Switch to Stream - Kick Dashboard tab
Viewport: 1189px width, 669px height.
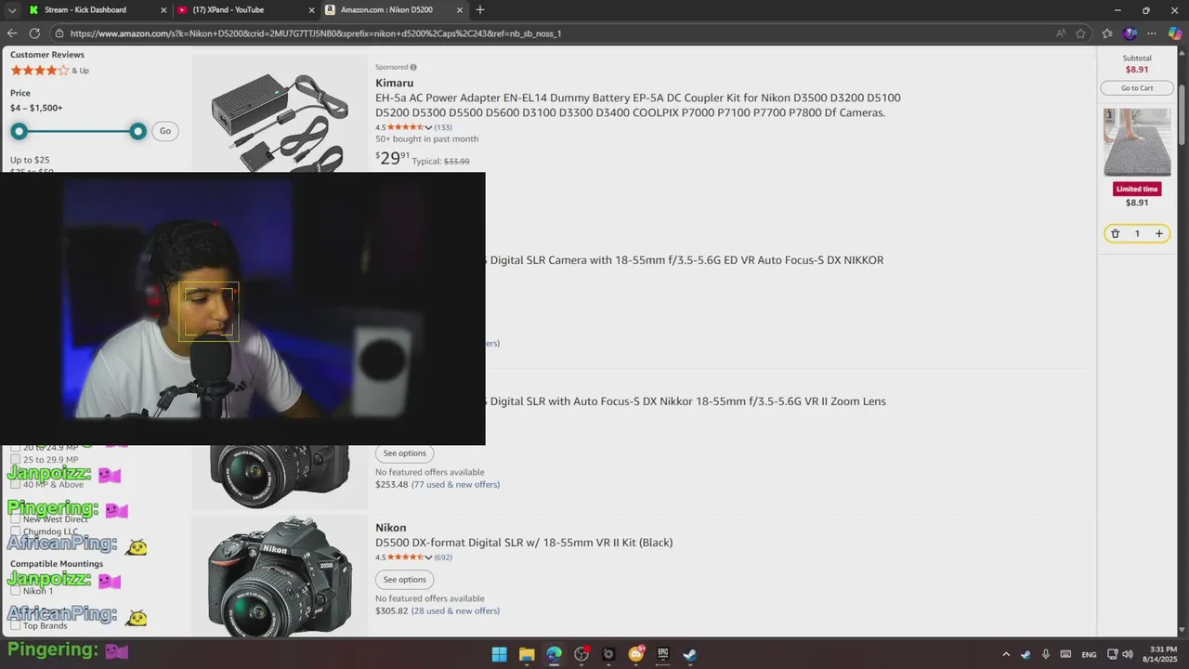coord(98,10)
